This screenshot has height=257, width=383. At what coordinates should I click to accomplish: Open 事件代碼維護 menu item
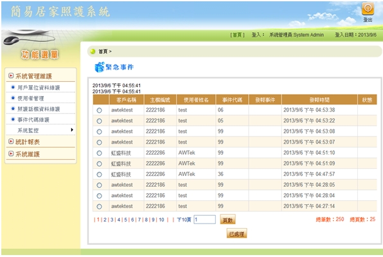point(33,120)
